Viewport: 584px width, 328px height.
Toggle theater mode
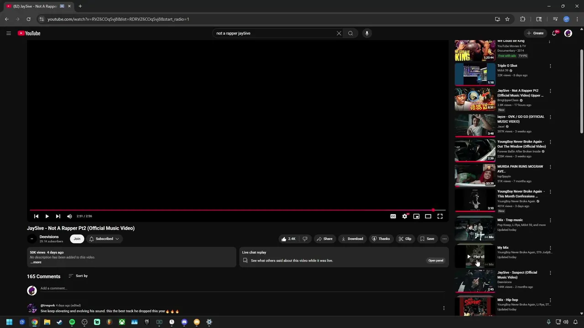pyautogui.click(x=428, y=216)
